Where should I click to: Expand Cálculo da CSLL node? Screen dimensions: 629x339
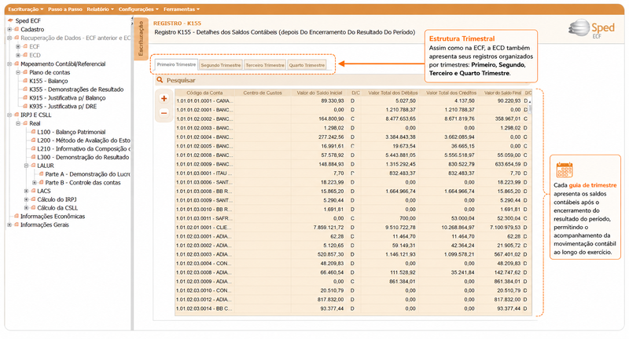pos(26,208)
